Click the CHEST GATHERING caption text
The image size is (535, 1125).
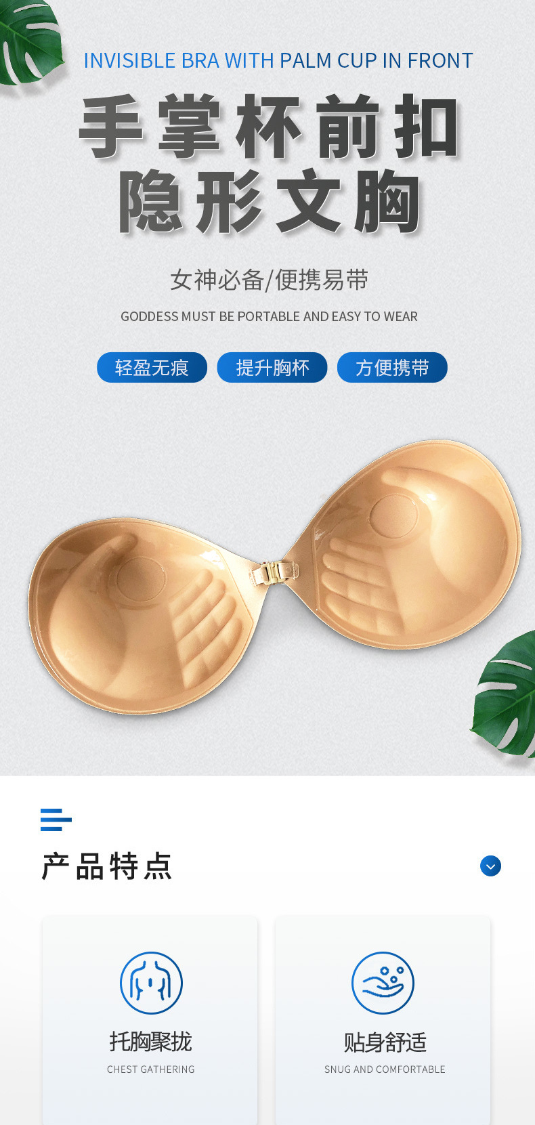[x=151, y=1069]
